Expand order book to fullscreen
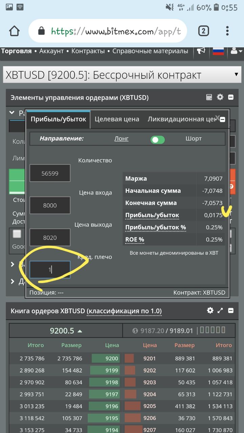 click(220, 311)
